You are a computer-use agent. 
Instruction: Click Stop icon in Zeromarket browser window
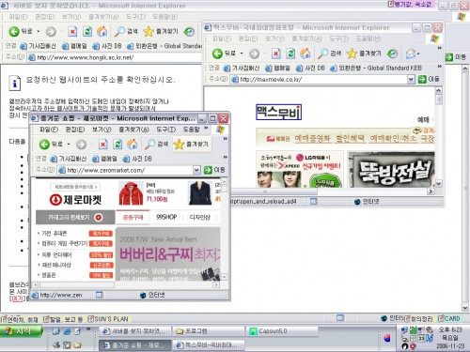coord(103,145)
